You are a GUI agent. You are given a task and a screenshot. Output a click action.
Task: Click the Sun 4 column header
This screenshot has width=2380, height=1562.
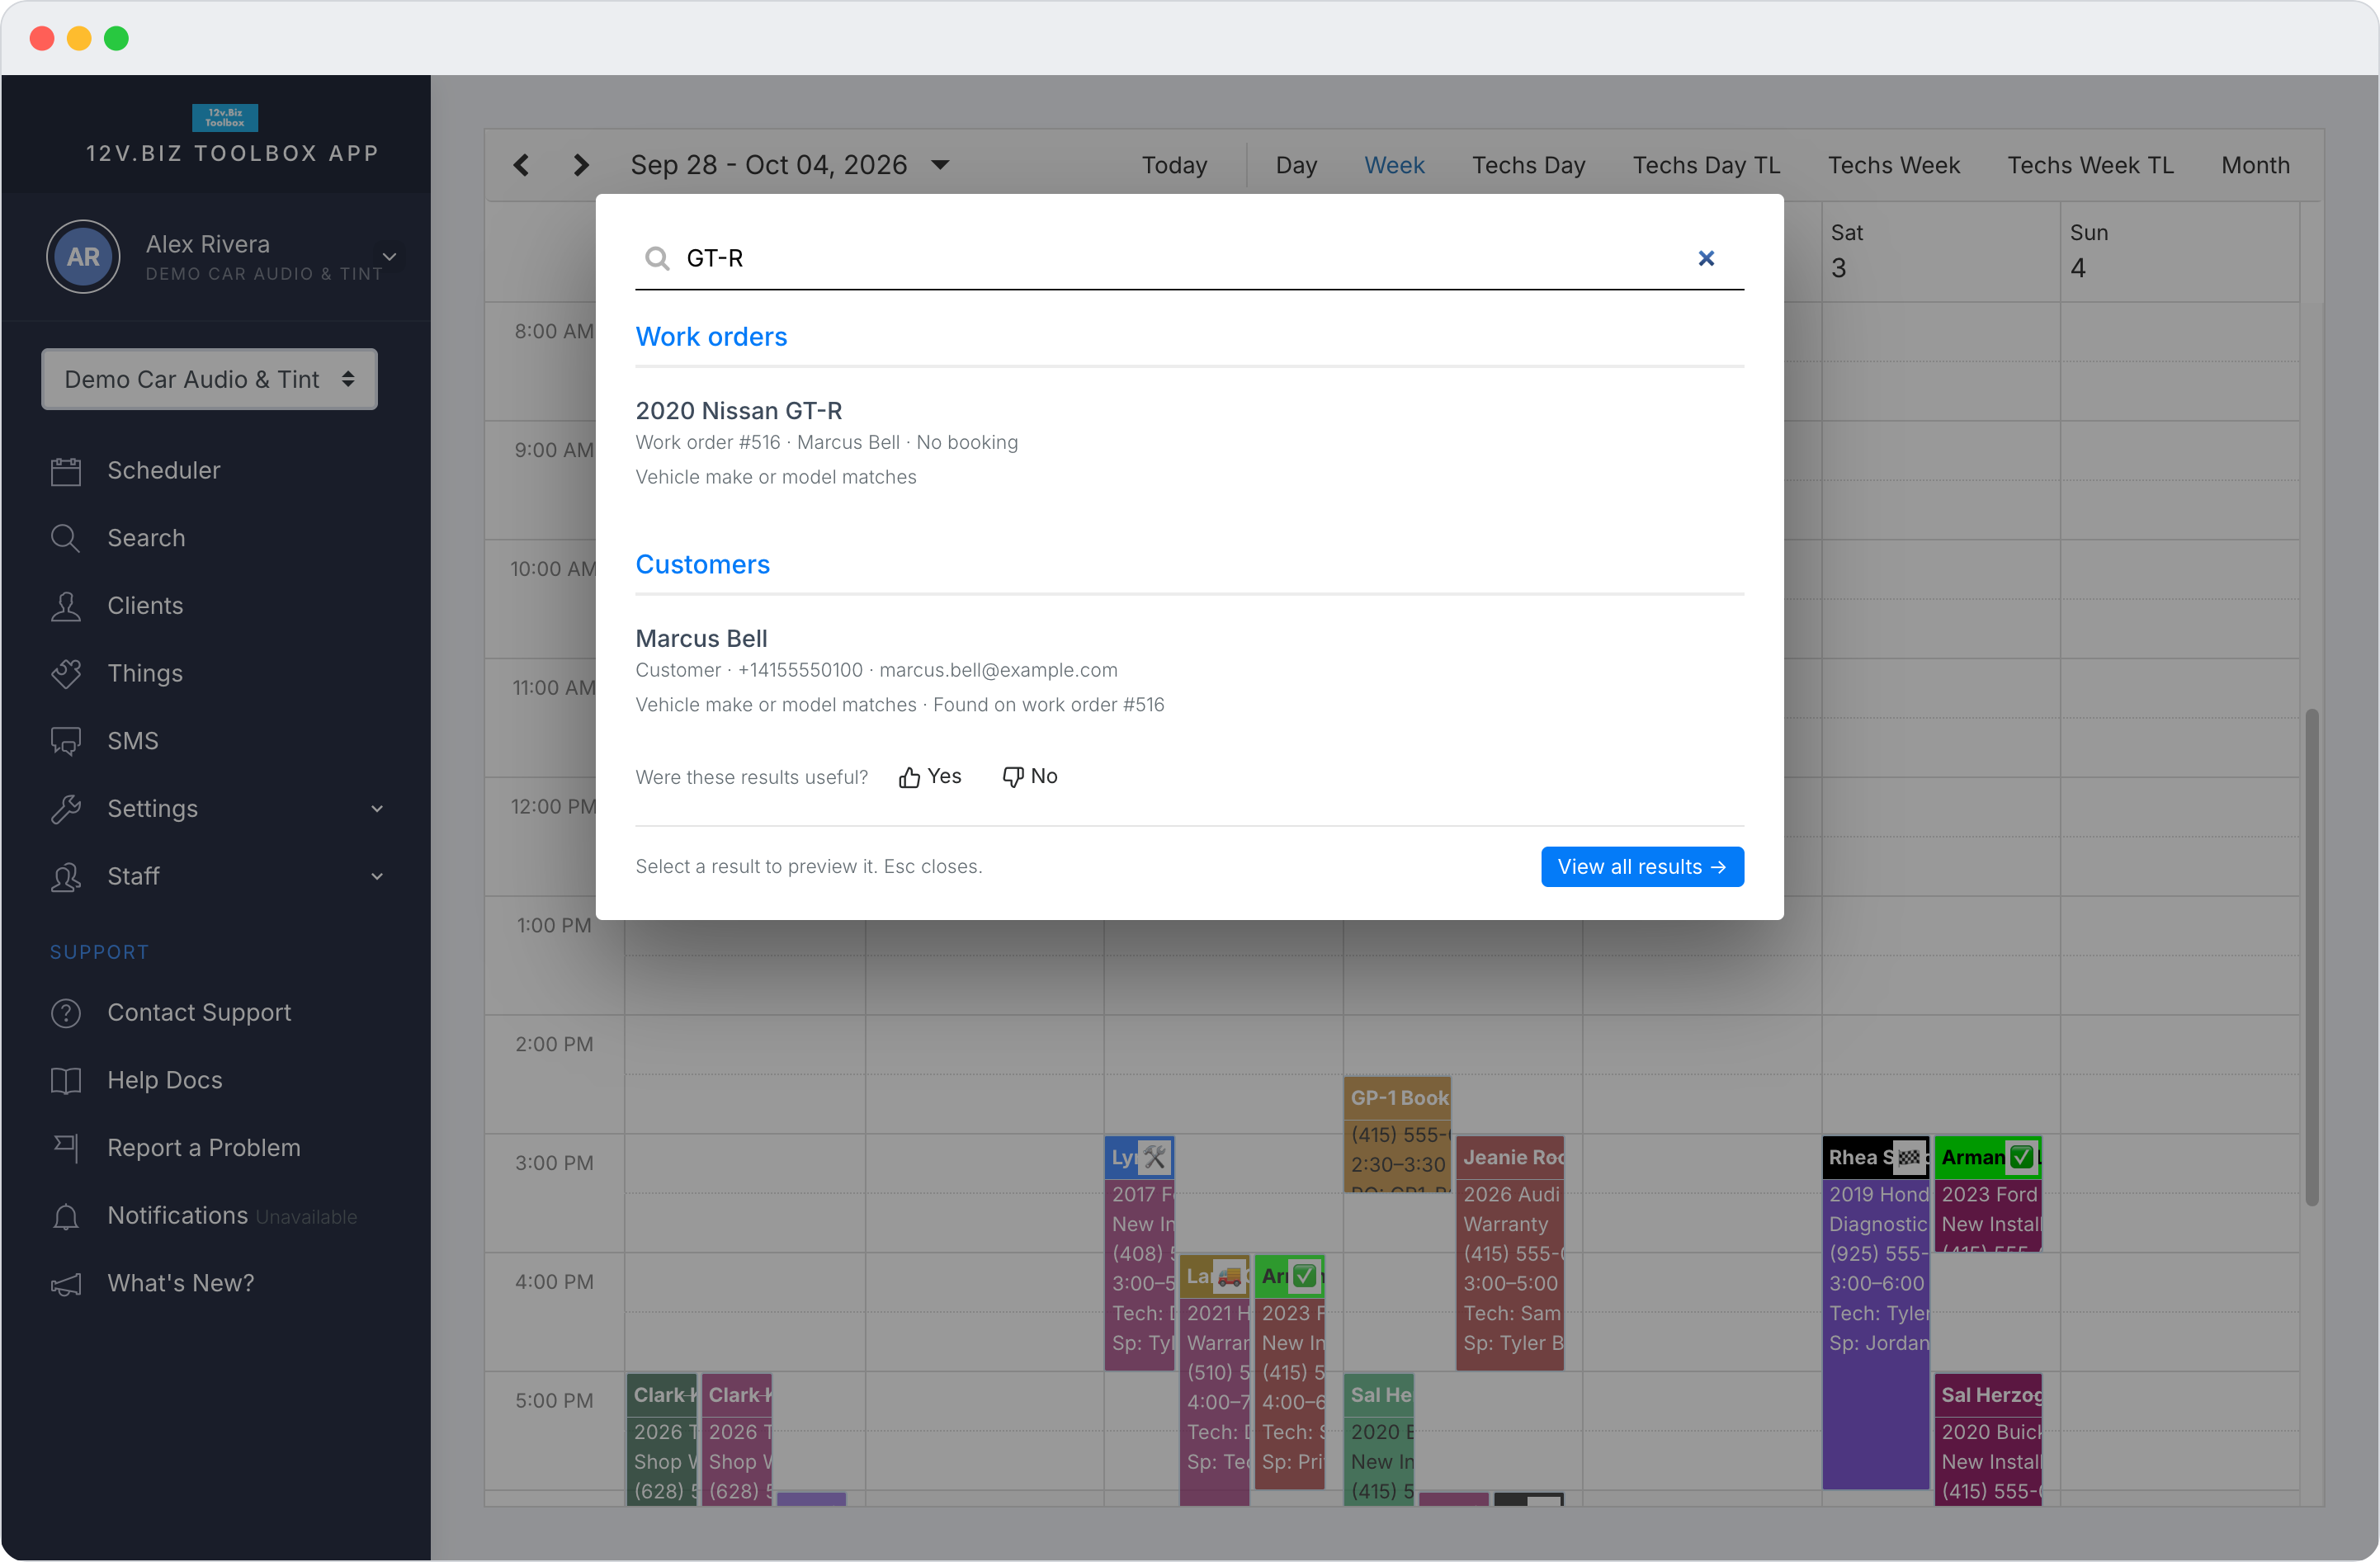click(2179, 251)
